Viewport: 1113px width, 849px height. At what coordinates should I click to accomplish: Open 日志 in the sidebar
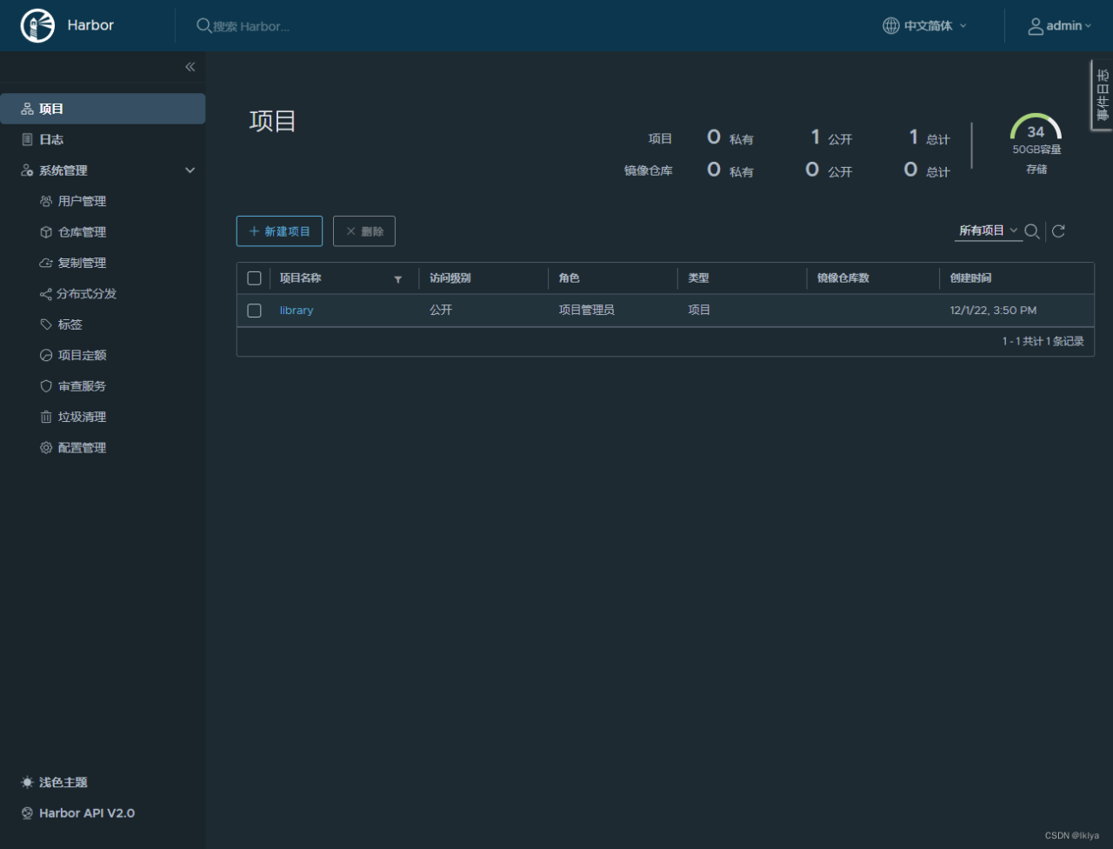(51, 139)
